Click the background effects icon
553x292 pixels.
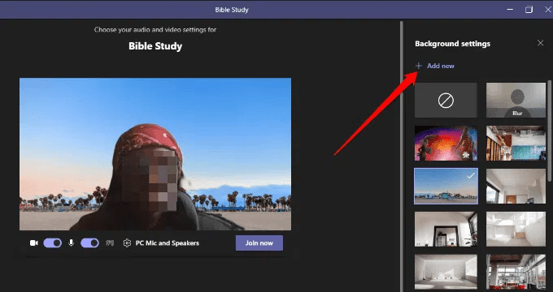click(x=110, y=243)
